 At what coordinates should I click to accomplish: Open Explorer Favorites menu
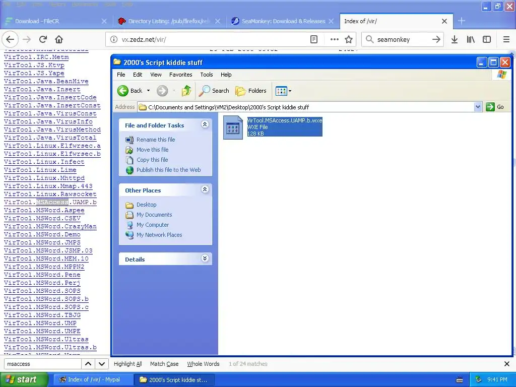181,75
